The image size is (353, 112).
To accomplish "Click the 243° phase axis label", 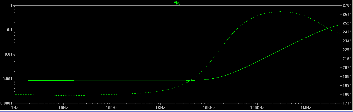I will point(346,32).
